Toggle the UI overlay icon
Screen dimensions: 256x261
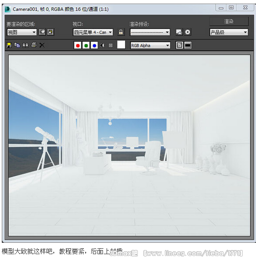[179, 45]
